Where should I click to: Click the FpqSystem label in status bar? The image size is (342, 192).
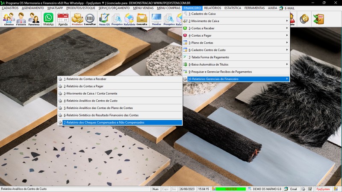click(x=323, y=189)
